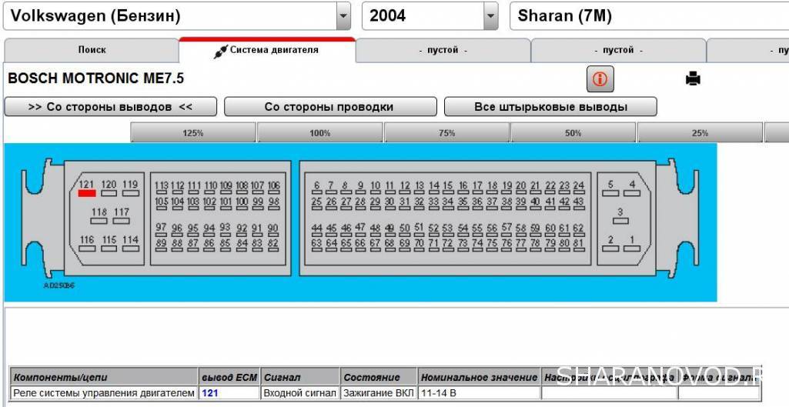789x407 pixels.
Task: Click ECM pin 121 link in table
Action: (x=210, y=393)
